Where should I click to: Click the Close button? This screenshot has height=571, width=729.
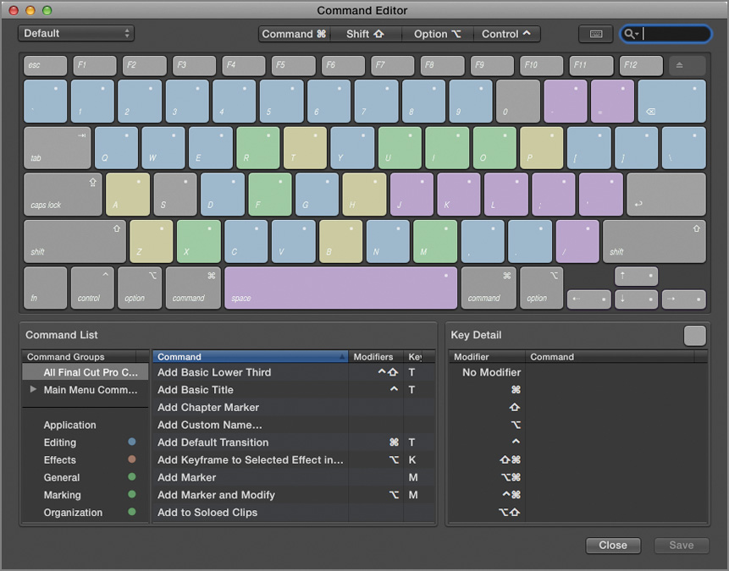tap(613, 545)
